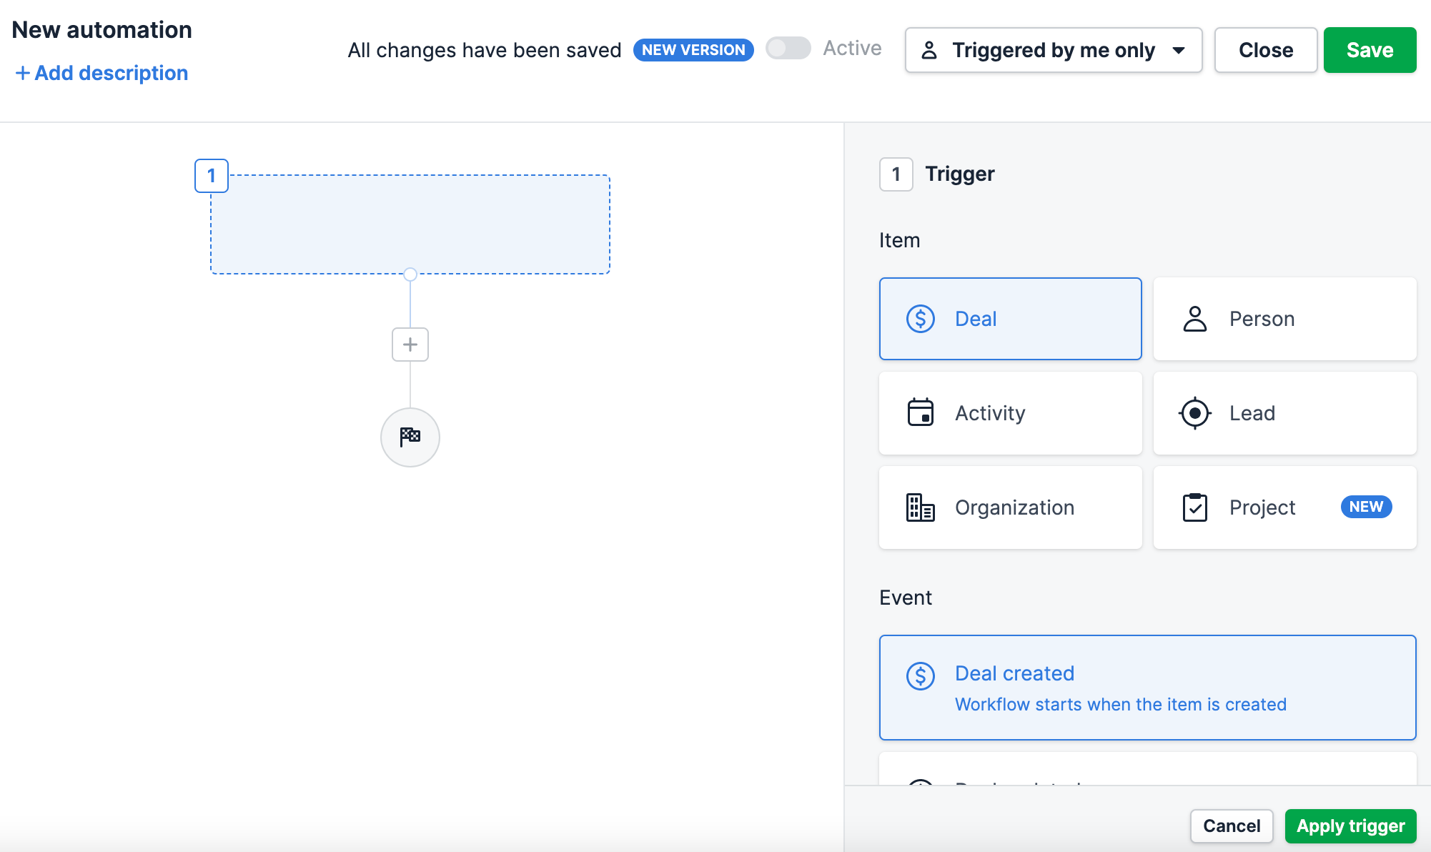Screen dimensions: 1431x852
Task: Select the Activity calendar icon
Action: [x=921, y=413]
